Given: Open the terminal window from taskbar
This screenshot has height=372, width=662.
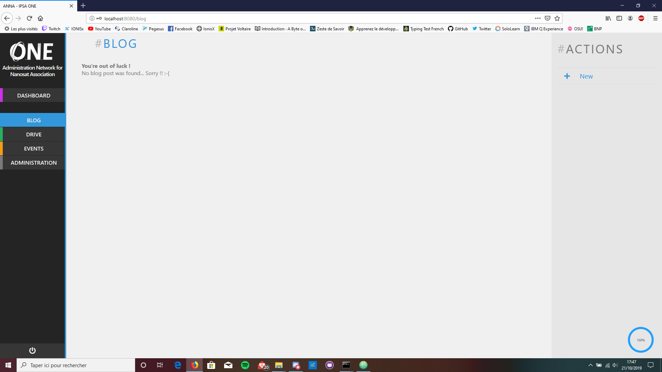Looking at the screenshot, I should coord(346,365).
